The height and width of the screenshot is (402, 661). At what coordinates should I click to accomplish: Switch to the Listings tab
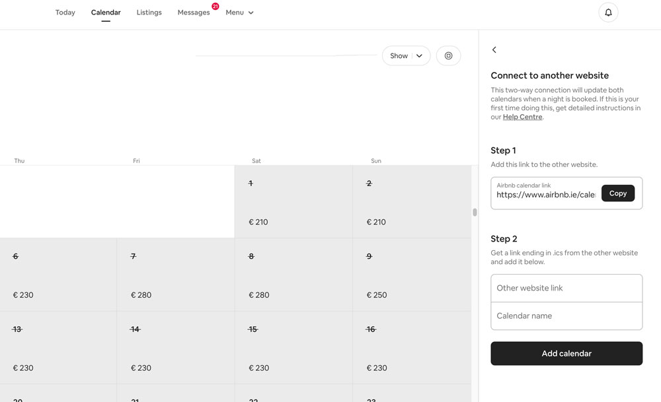[x=149, y=12]
